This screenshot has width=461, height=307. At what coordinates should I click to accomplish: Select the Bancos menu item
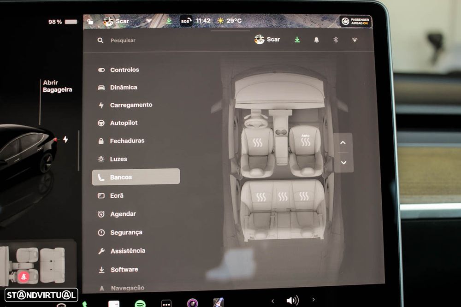(136, 177)
